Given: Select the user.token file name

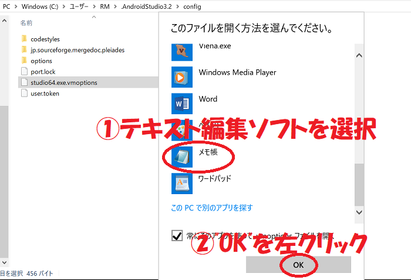Looking at the screenshot, I should [45, 94].
